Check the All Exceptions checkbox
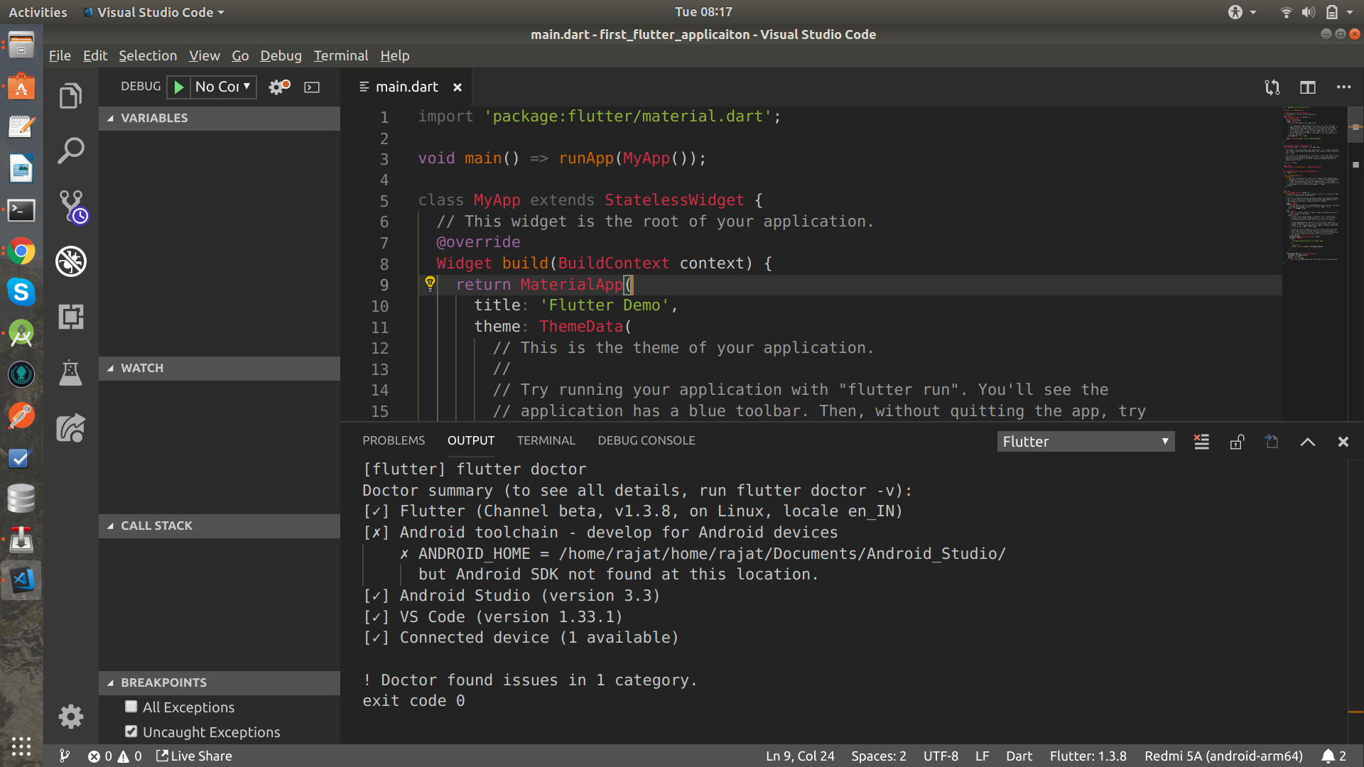Image resolution: width=1364 pixels, height=767 pixels. 131,707
